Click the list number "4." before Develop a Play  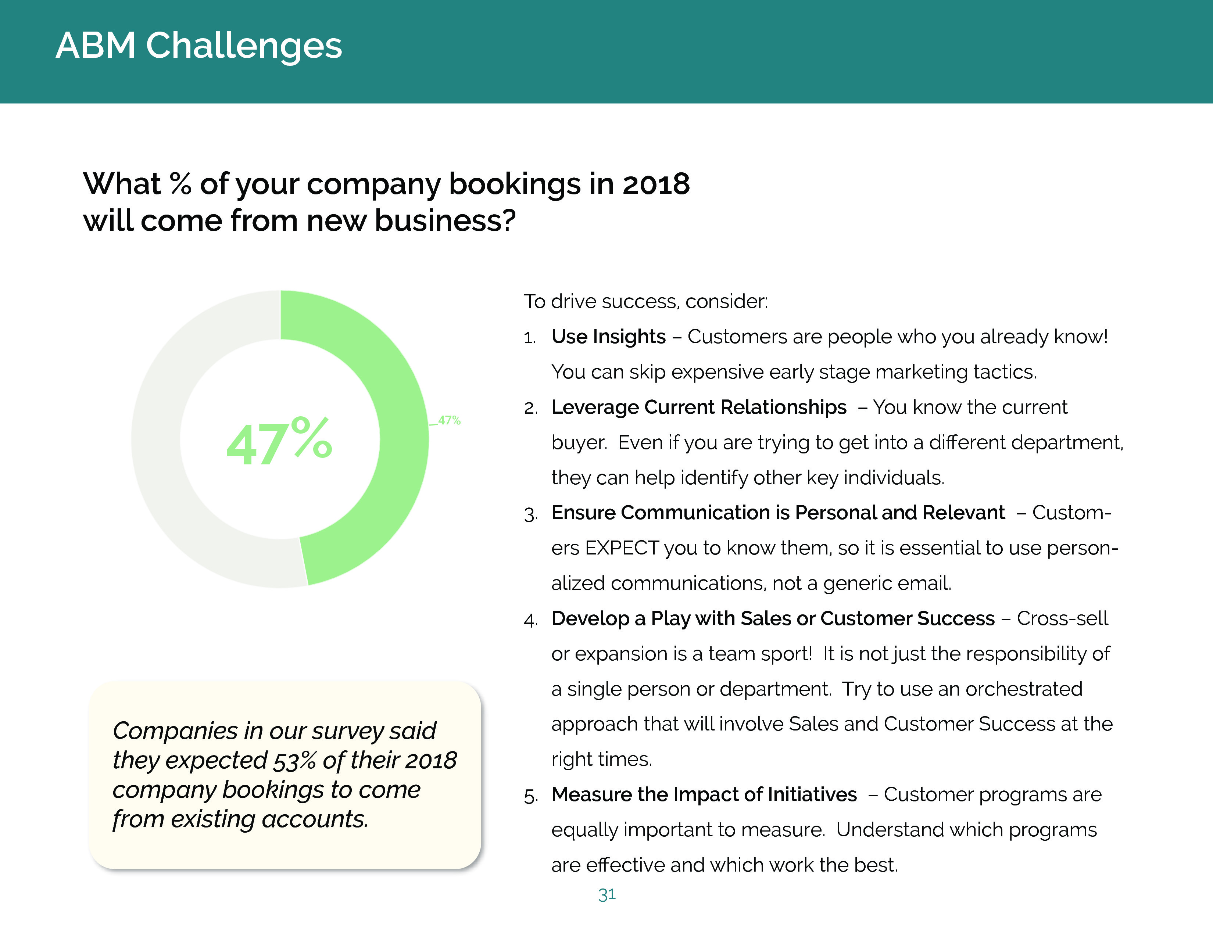(x=530, y=620)
